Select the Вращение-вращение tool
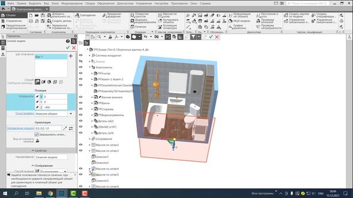Screen dimensions: 353x198 click(113, 15)
